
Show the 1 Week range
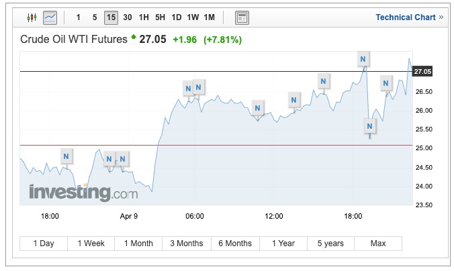click(x=91, y=243)
